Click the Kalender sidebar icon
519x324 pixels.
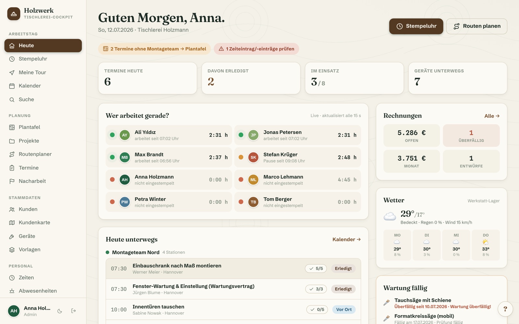12,86
